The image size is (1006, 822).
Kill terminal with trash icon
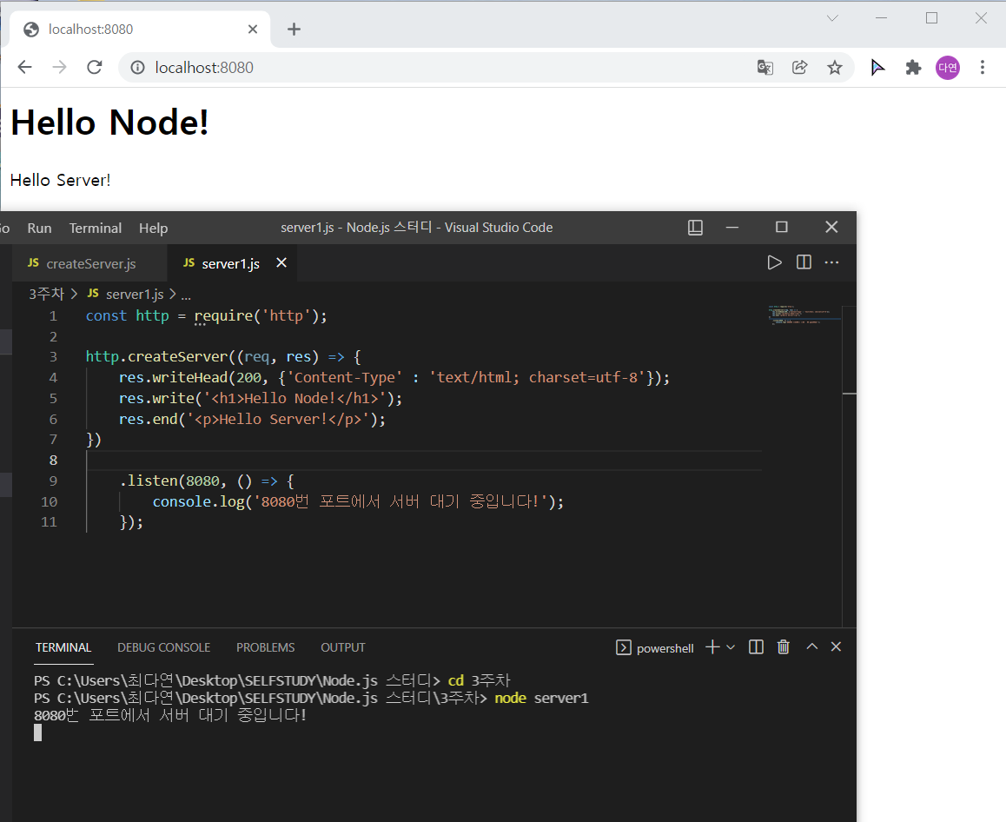click(784, 646)
